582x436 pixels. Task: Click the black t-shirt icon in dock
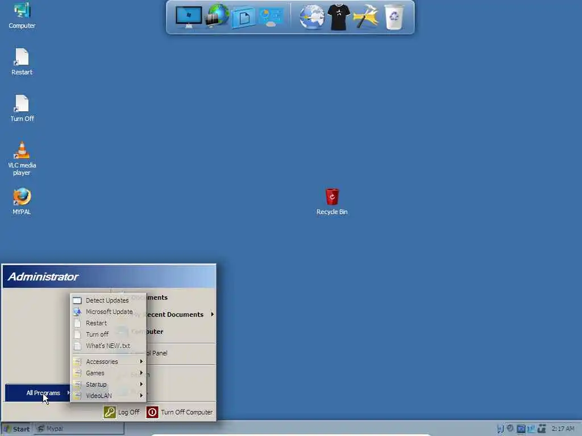click(x=339, y=17)
